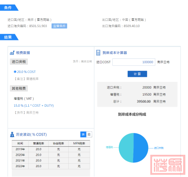Click the 进口关税 result value 20000
The image size is (188, 177).
[147, 88]
